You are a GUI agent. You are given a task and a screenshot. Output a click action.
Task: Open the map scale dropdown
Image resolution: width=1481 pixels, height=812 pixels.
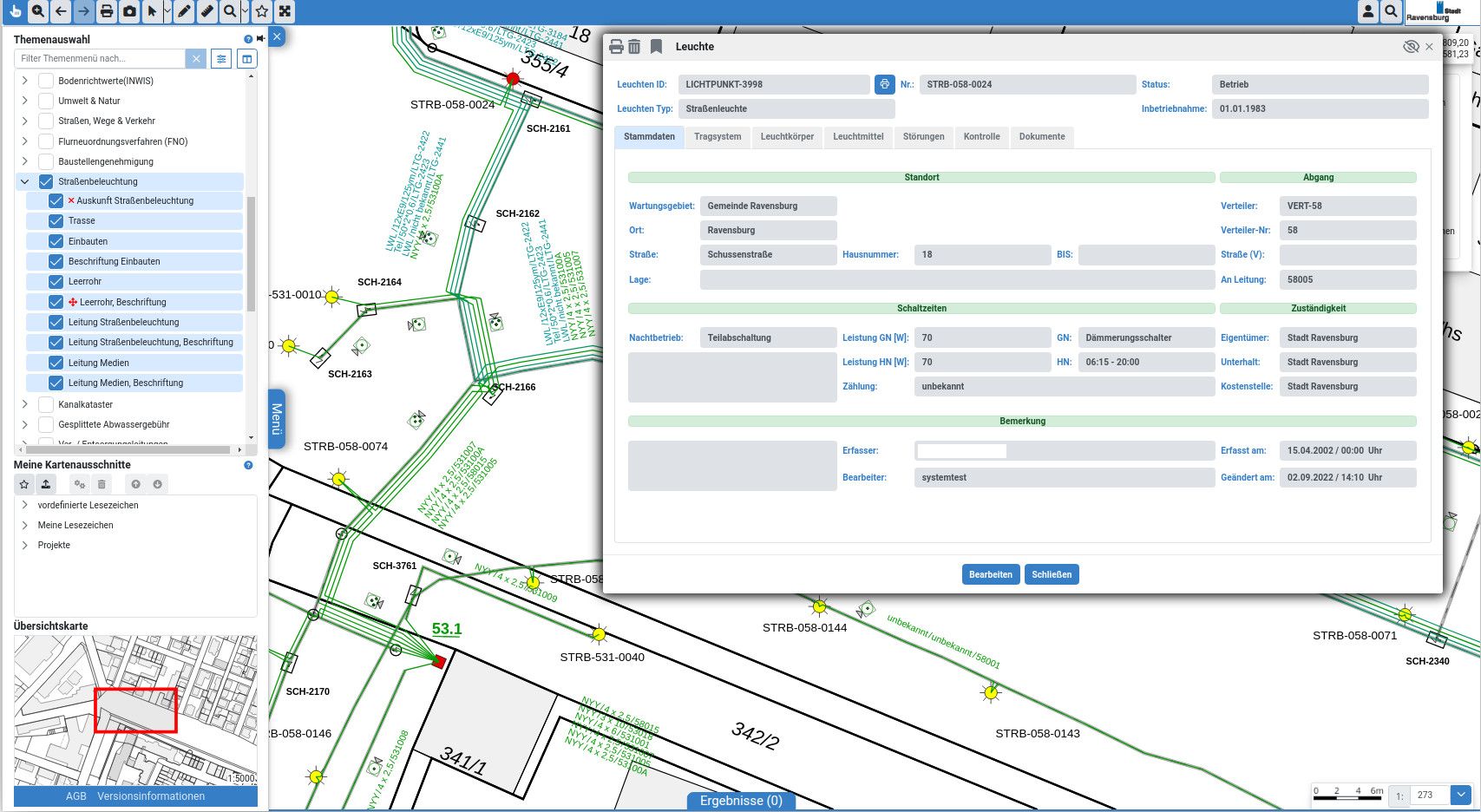[x=1461, y=795]
